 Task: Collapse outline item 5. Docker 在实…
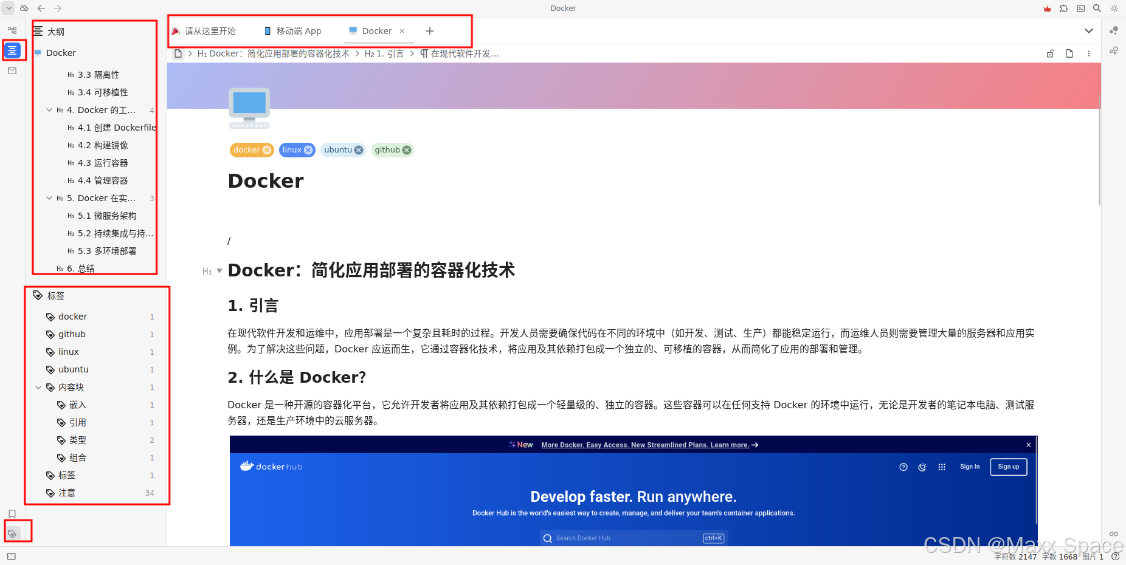point(49,198)
